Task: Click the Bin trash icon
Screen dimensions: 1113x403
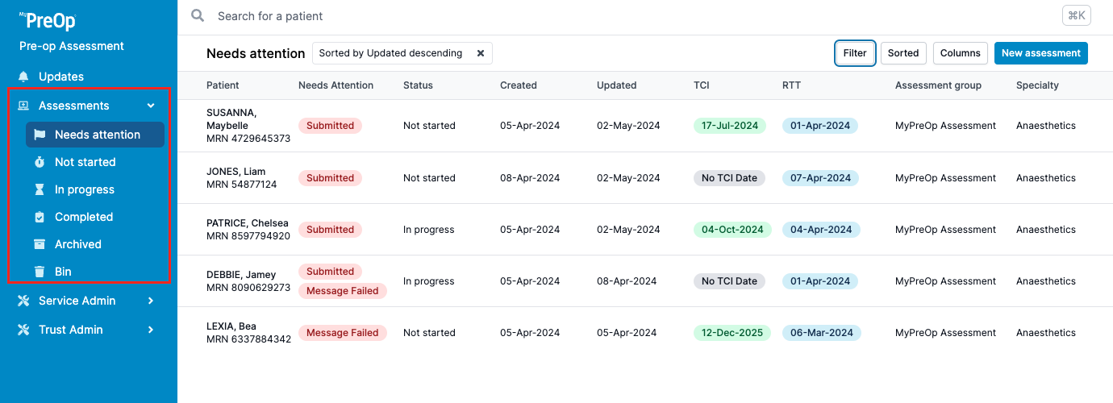Action: (x=40, y=272)
